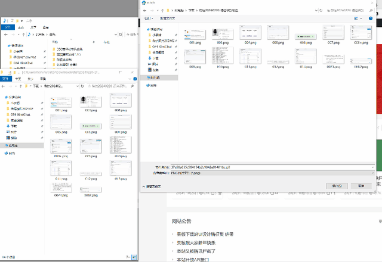This screenshot has height=262, width=382.
Task: Select 001.png thumbnail in Save As dialog
Action: pos(195,36)
